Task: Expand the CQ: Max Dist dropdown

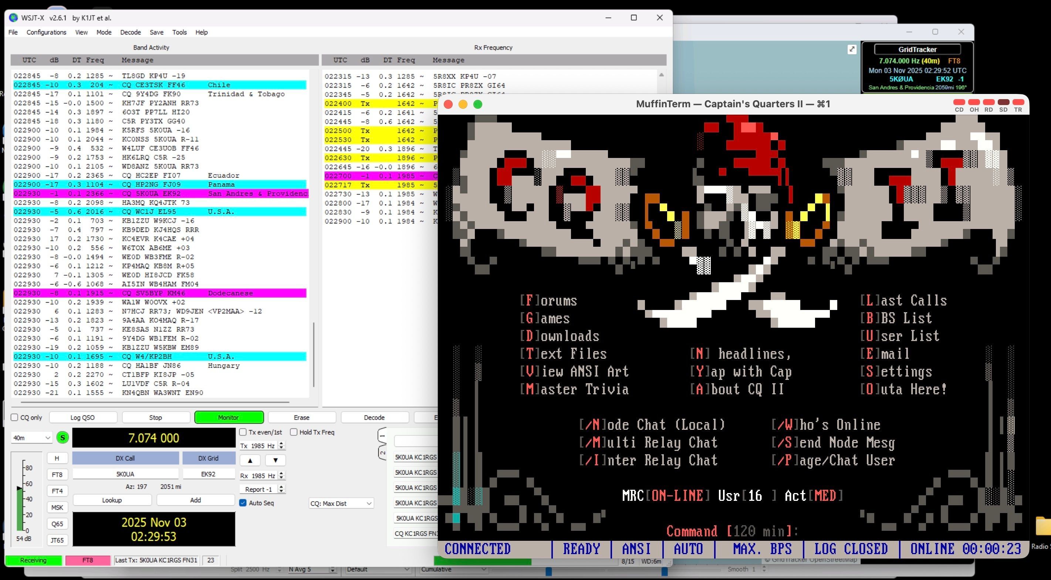Action: pos(341,503)
